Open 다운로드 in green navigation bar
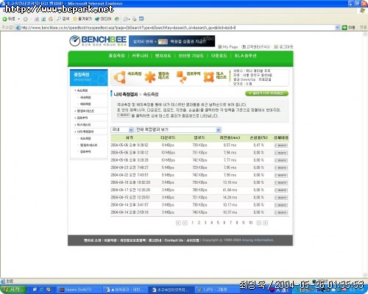This screenshot has width=368, height=294. tap(219, 56)
